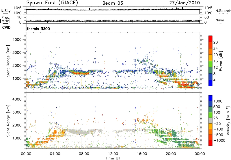Select bright blue segment above 1000 on Velocity bar

[210, 98]
